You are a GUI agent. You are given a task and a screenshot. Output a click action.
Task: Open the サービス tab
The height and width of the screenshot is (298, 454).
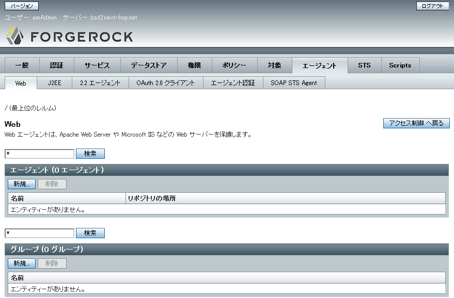click(x=98, y=65)
